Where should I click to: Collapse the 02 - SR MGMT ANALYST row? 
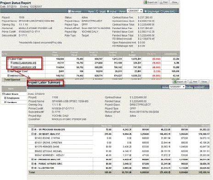point(32,134)
